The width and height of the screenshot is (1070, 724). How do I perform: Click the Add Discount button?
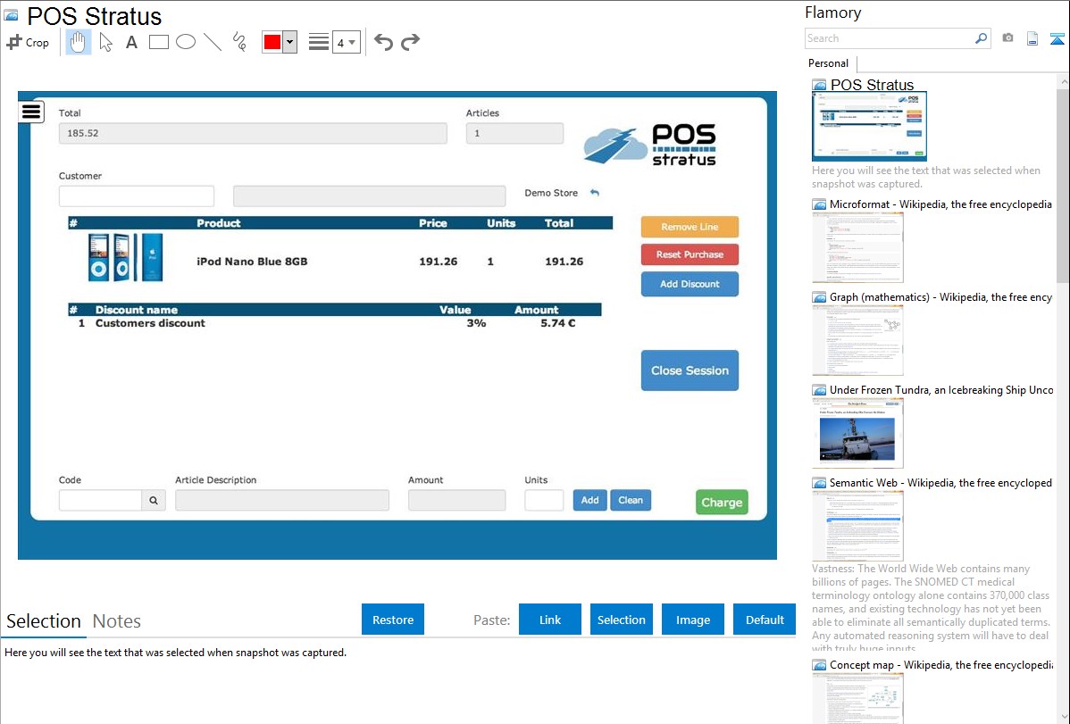pyautogui.click(x=690, y=284)
